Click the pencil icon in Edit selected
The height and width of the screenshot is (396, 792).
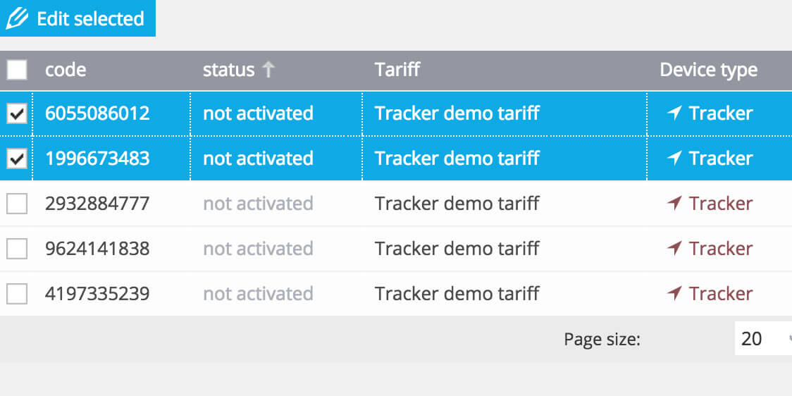coord(17,18)
